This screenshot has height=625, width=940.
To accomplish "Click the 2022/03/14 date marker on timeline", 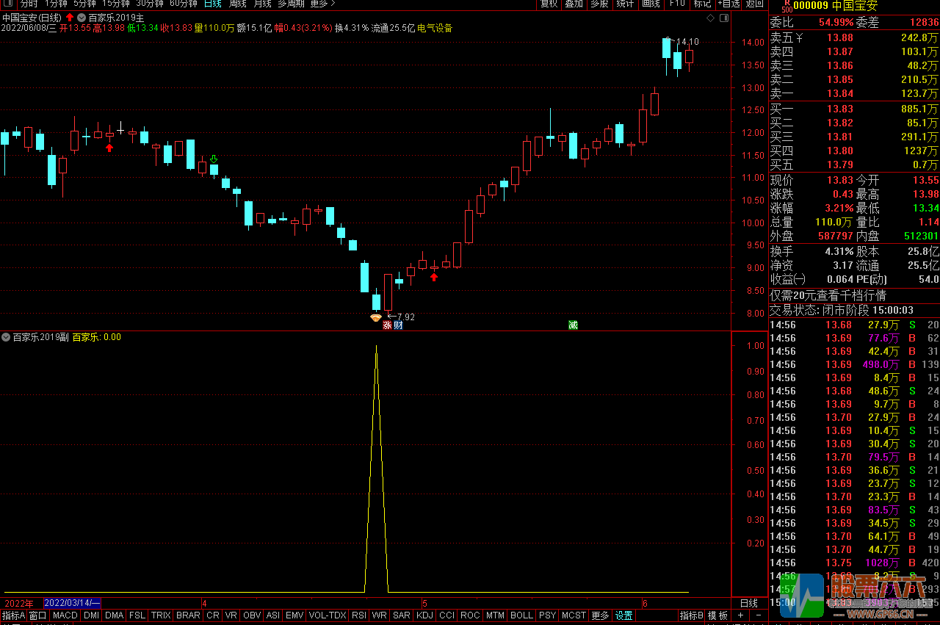I will (72, 603).
